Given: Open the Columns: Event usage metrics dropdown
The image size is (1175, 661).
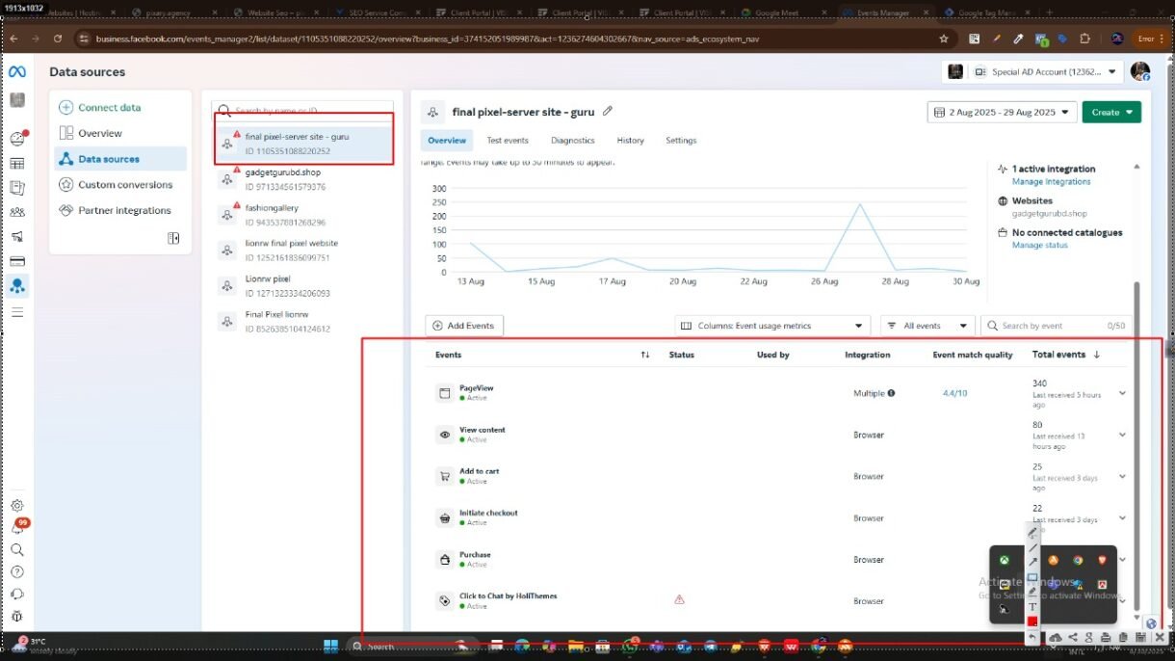Looking at the screenshot, I should tap(772, 326).
